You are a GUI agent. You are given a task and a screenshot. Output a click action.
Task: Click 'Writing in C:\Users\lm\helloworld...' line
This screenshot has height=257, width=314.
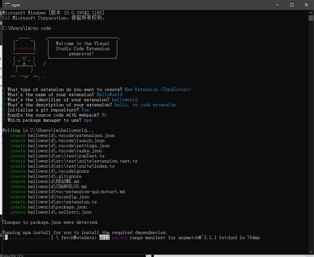(x=48, y=130)
